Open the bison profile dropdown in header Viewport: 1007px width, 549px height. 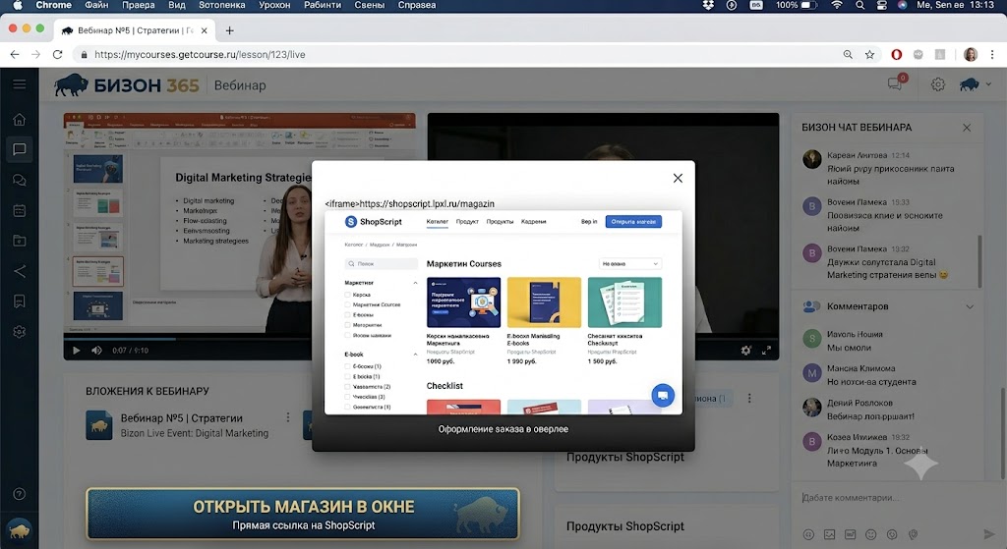coord(975,84)
